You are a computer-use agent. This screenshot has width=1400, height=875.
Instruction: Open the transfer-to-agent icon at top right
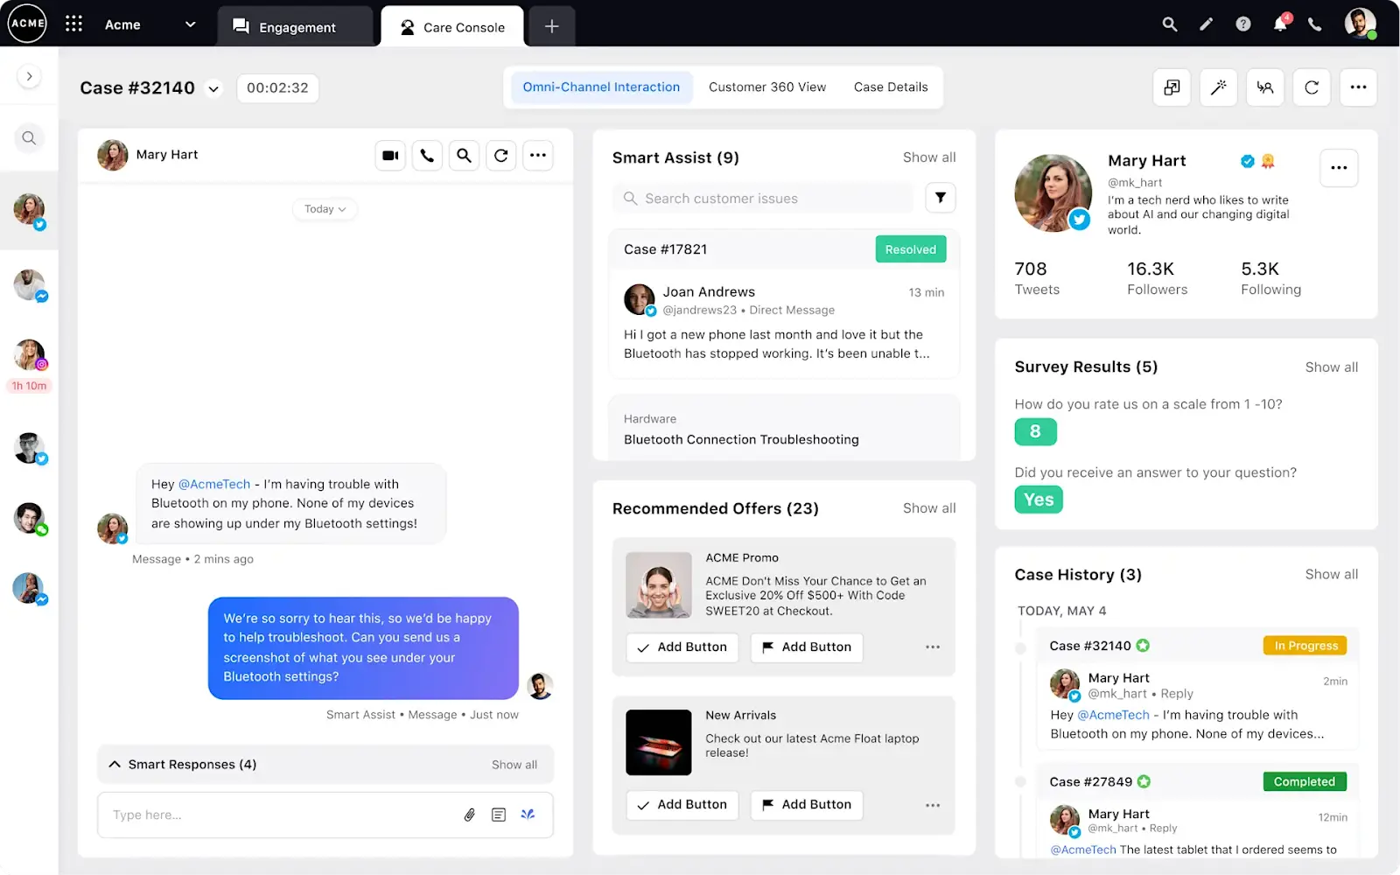1264,87
